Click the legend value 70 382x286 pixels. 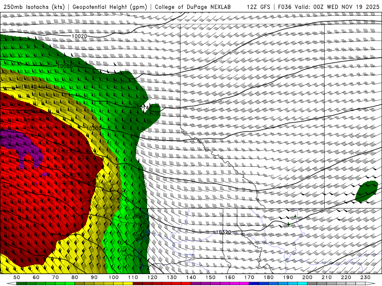click(55, 277)
